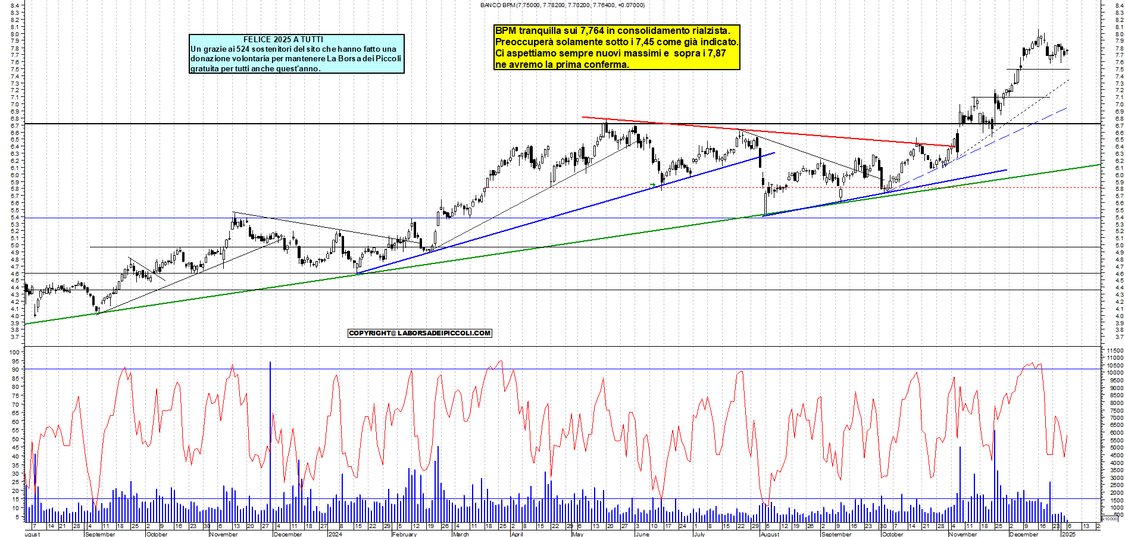
Task: Click the 'April' month label
Action: point(517,534)
